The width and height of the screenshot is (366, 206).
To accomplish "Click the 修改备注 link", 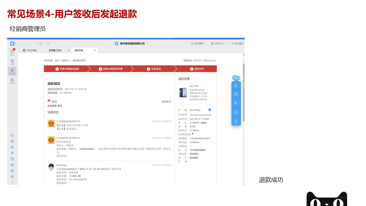I will click(x=166, y=102).
